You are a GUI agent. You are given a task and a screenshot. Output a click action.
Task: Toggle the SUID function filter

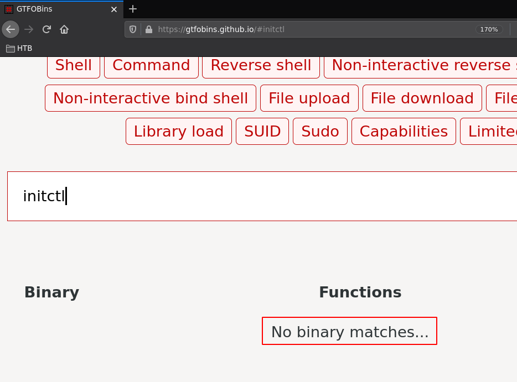(262, 132)
